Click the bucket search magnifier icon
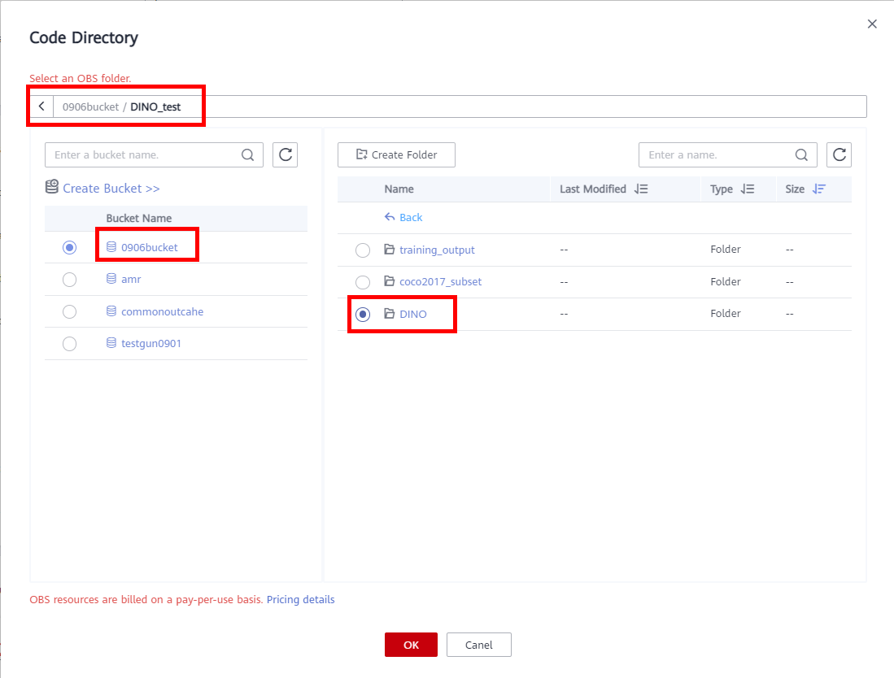 click(247, 154)
